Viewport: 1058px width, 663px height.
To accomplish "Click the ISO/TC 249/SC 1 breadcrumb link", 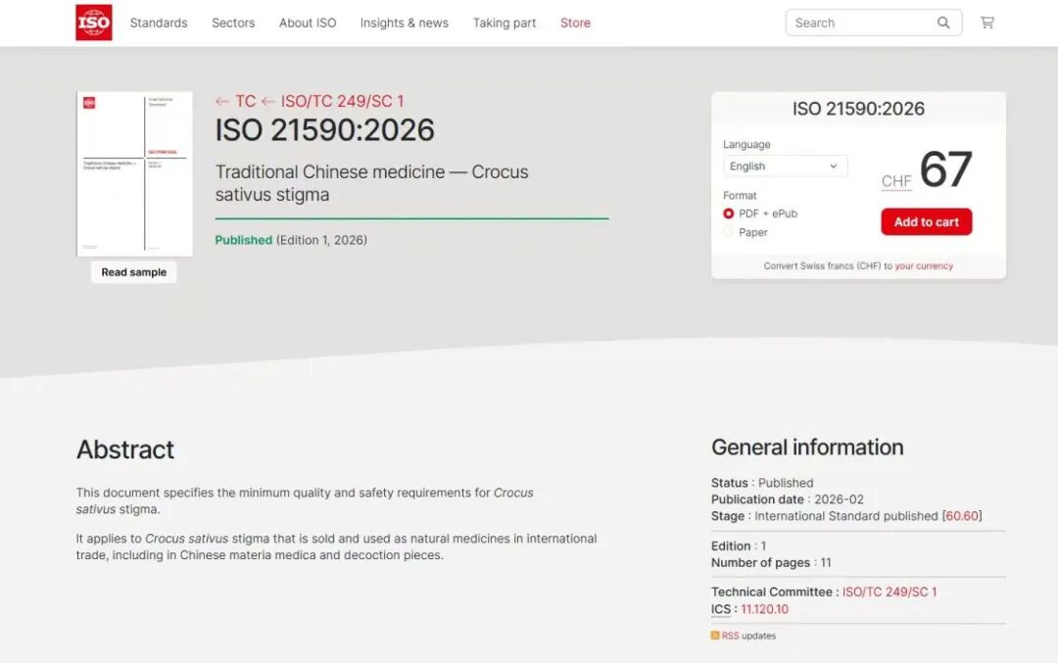I will click(342, 101).
